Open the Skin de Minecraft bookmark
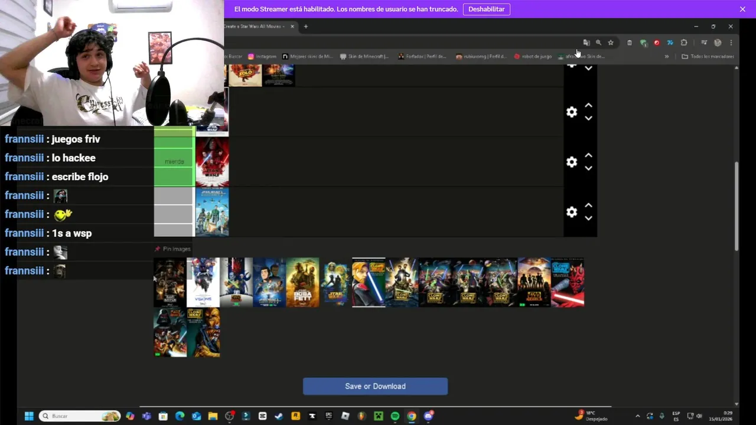The height and width of the screenshot is (425, 756). [364, 57]
